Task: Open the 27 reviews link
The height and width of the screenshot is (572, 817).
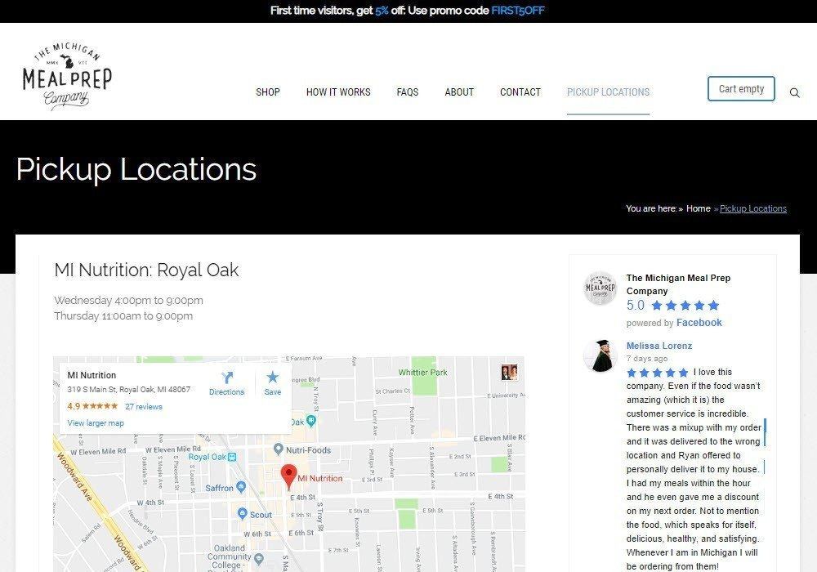Action: (144, 407)
